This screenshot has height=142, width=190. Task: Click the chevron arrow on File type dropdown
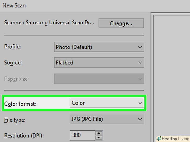pyautogui.click(x=140, y=119)
